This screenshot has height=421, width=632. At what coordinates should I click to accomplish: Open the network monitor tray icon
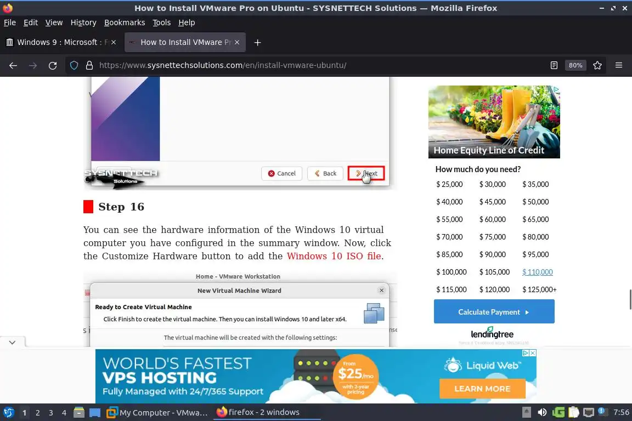(x=589, y=412)
